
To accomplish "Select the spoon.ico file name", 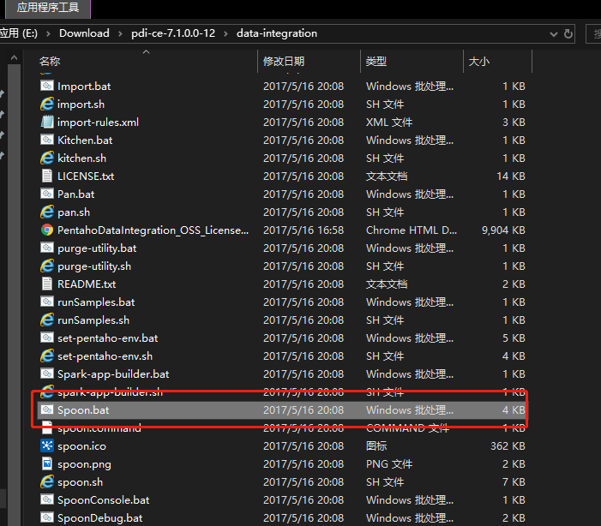I will 81,446.
